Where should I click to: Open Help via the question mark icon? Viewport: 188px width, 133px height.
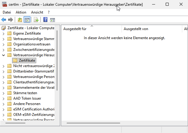(x=45, y=20)
